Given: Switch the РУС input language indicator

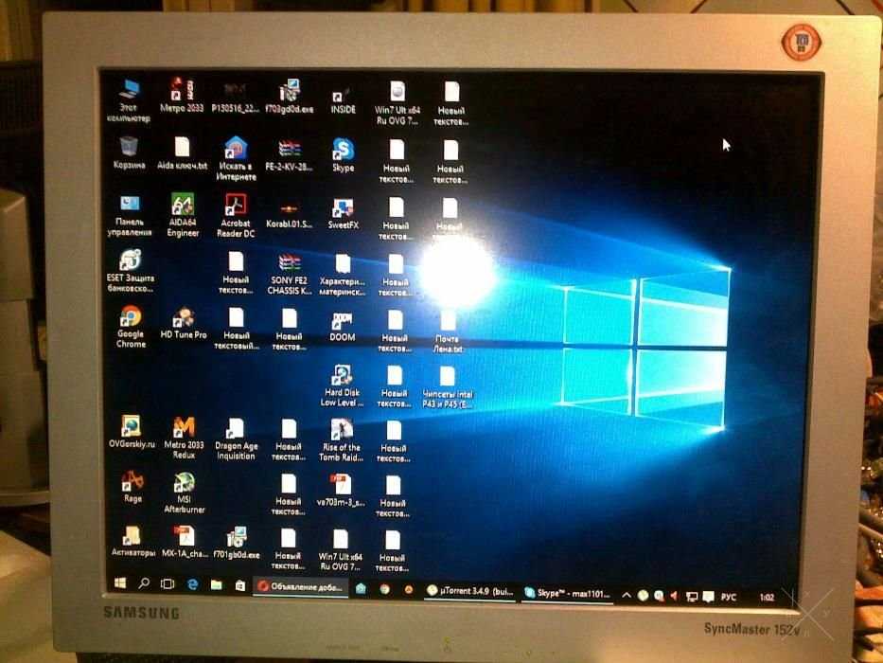Looking at the screenshot, I should [x=728, y=597].
